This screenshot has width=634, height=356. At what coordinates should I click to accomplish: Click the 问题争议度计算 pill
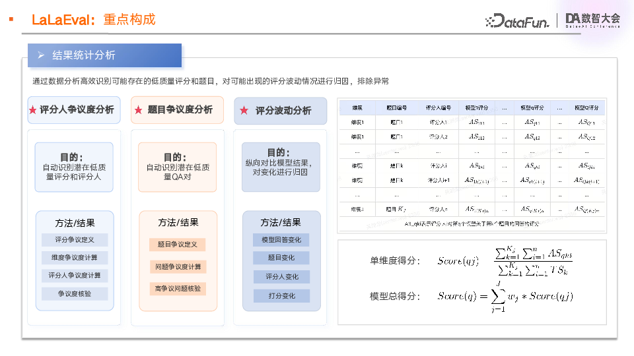(x=178, y=267)
